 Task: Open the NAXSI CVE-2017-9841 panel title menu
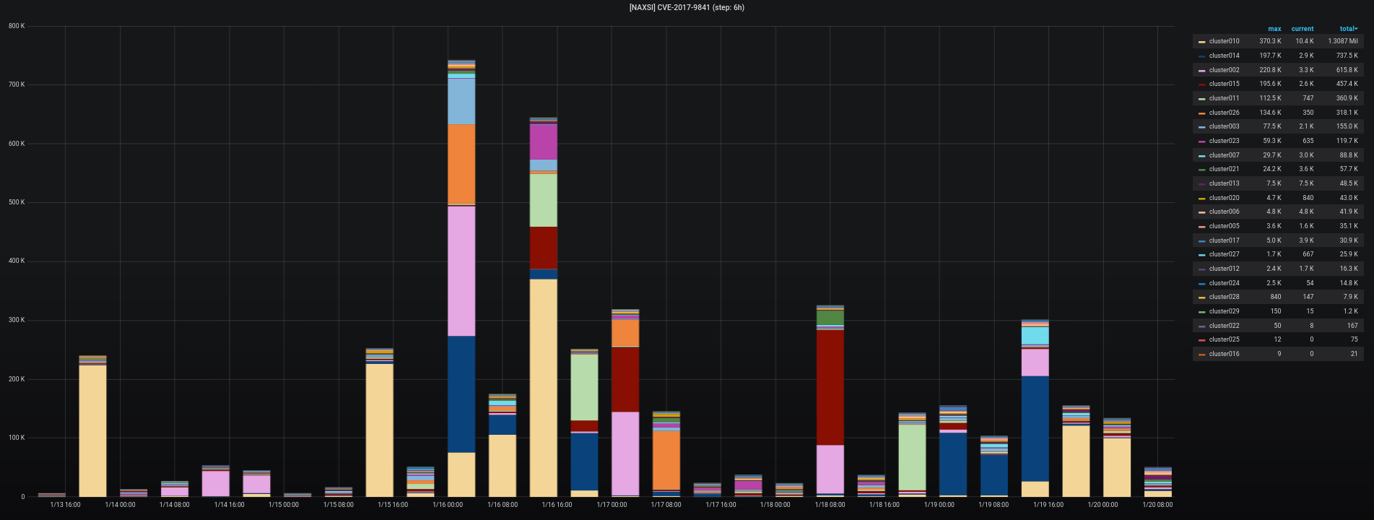687,7
